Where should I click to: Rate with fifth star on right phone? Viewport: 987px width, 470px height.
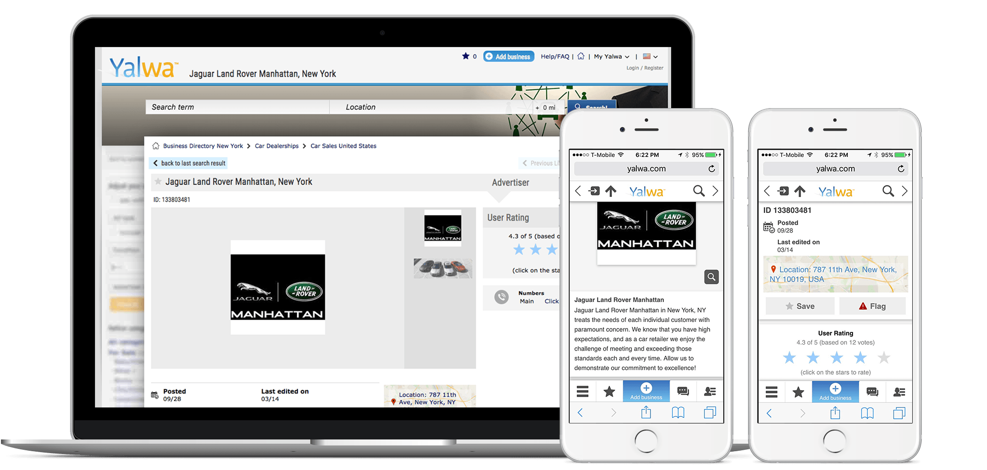[884, 358]
